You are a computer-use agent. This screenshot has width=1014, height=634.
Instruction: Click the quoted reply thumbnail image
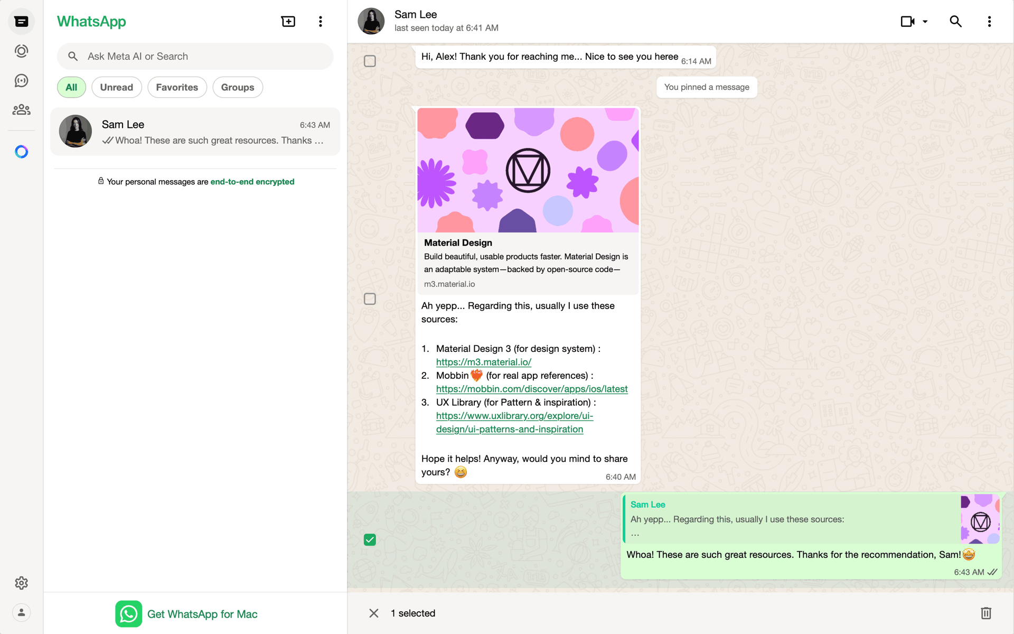(x=980, y=519)
